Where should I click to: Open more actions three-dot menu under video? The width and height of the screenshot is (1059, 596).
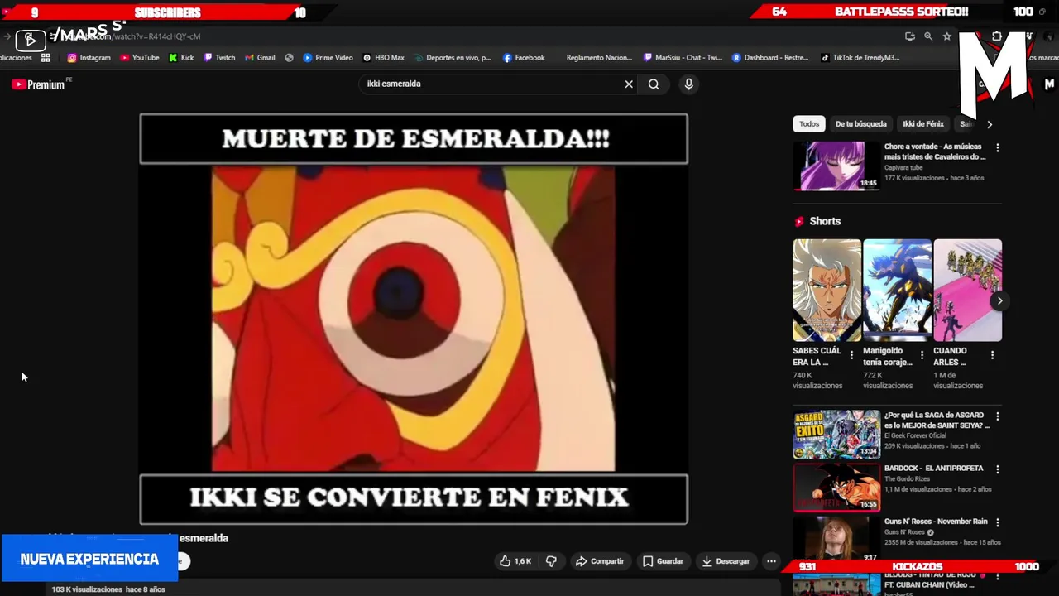tap(771, 561)
